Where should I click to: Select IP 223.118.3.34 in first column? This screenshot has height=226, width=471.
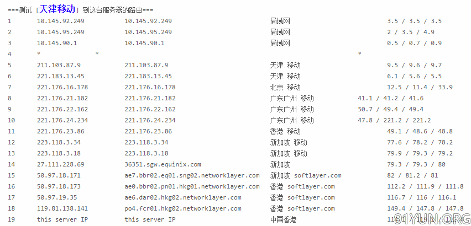[59, 142]
